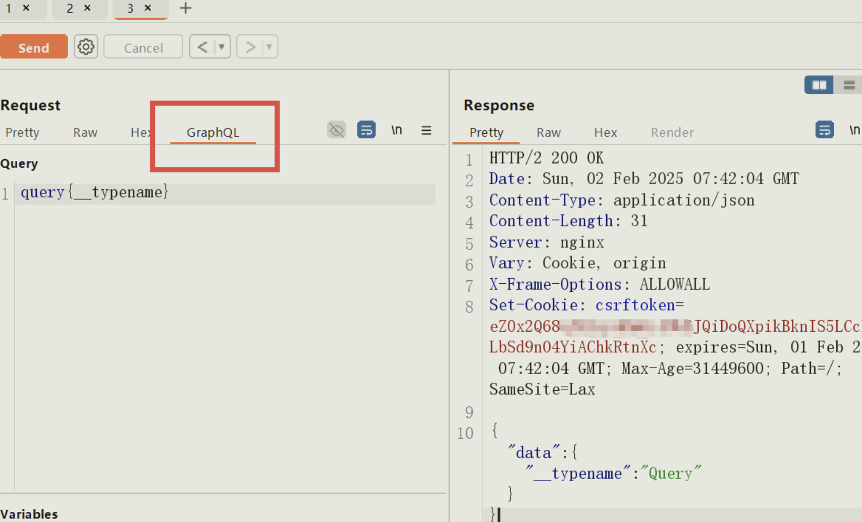Expand the back history dropdown arrow

click(222, 47)
